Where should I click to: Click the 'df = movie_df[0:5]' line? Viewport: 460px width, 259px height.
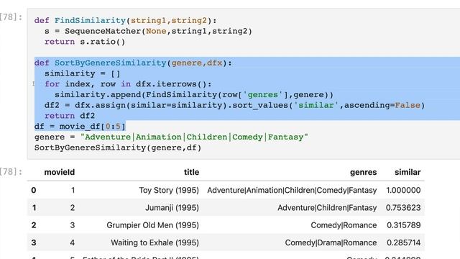80,127
